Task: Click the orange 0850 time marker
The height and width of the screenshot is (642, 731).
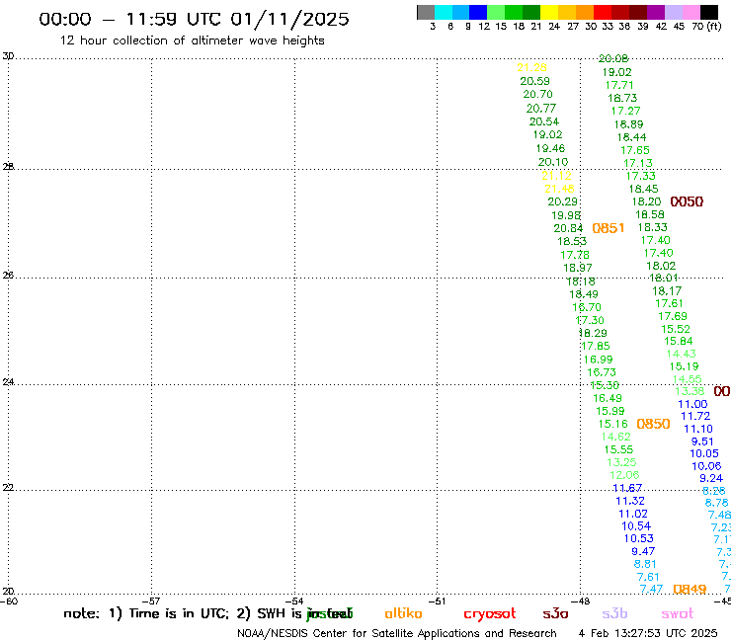Action: tap(653, 424)
